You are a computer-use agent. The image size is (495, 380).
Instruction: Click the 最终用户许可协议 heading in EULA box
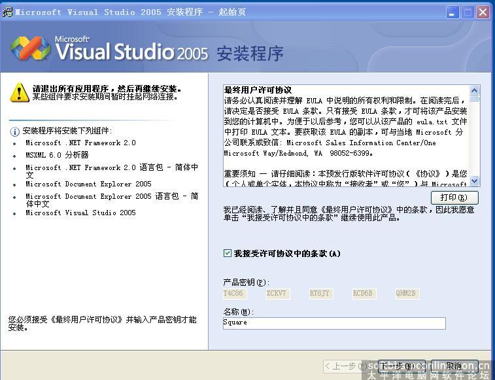[258, 90]
